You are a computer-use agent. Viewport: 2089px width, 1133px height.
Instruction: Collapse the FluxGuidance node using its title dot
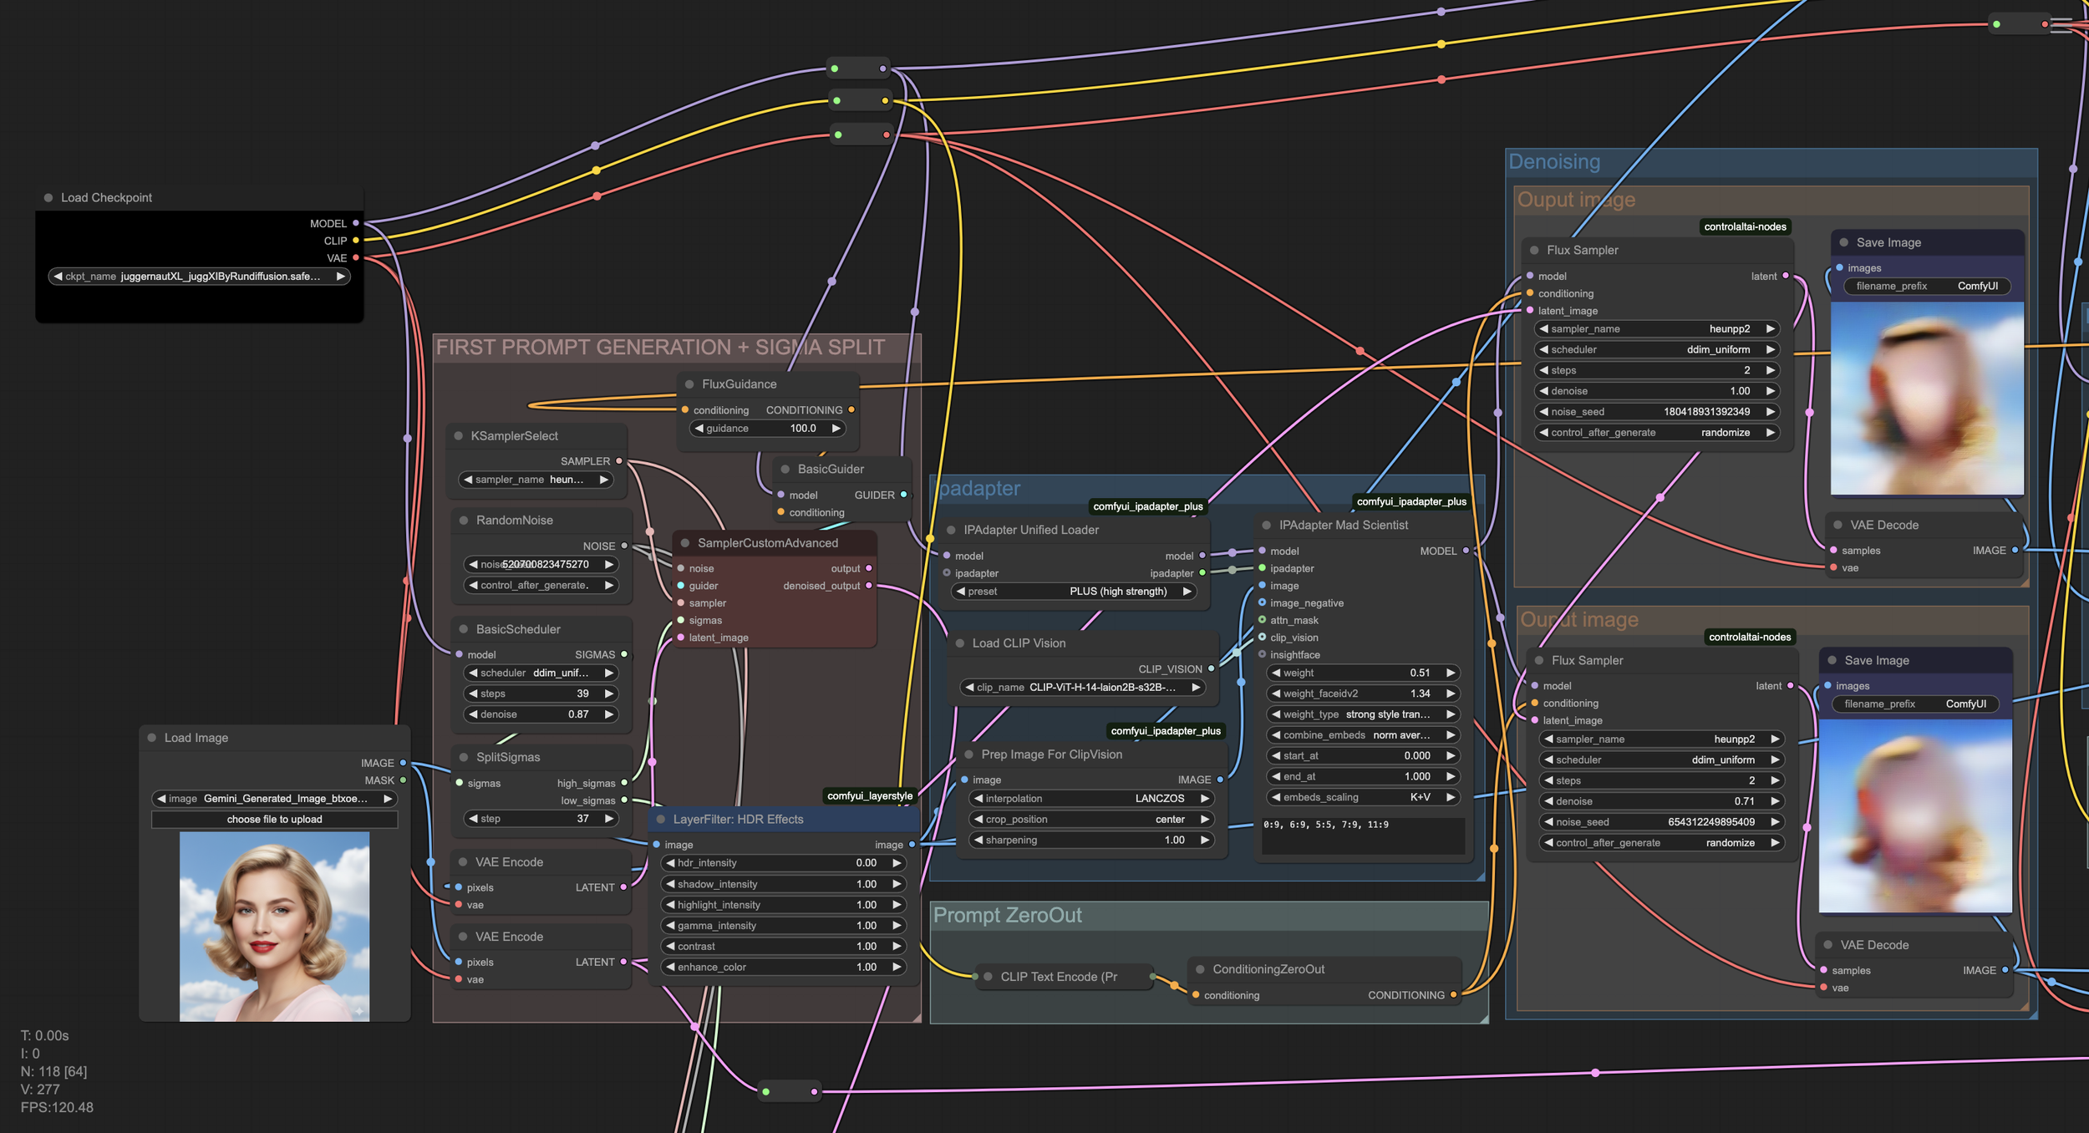[x=689, y=384]
